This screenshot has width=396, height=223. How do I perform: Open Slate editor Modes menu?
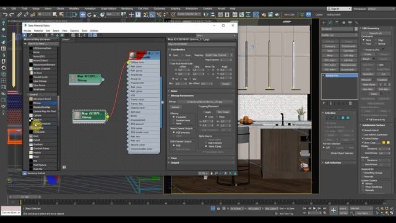[x=27, y=30]
